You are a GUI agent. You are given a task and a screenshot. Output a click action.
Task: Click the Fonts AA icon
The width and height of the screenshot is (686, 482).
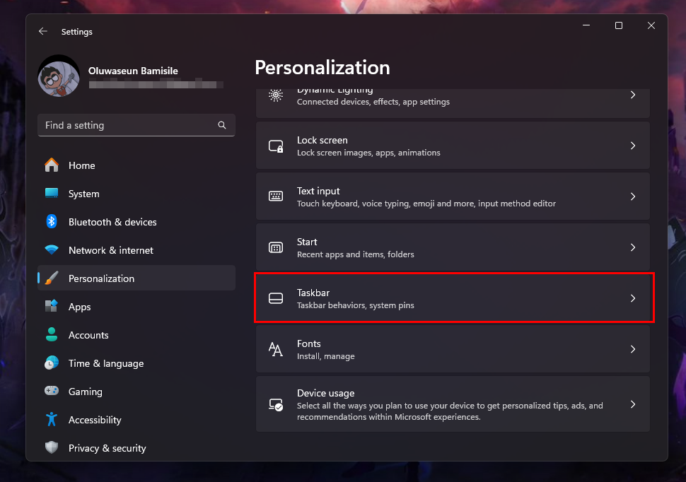point(276,349)
